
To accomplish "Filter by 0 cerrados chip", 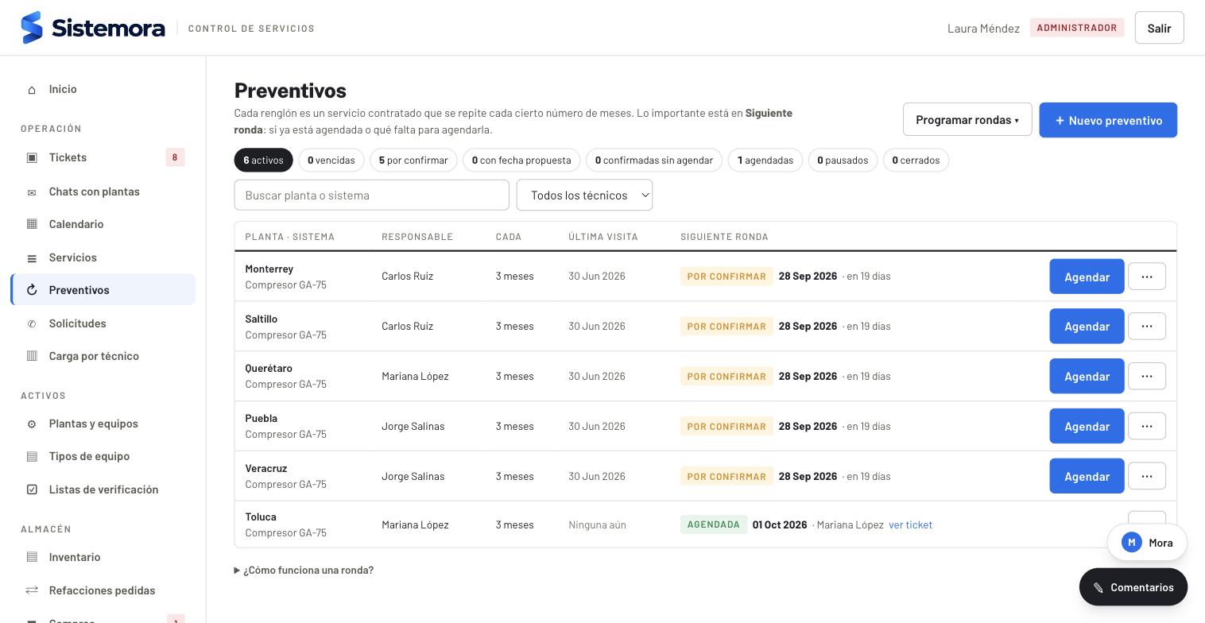I will [916, 161].
